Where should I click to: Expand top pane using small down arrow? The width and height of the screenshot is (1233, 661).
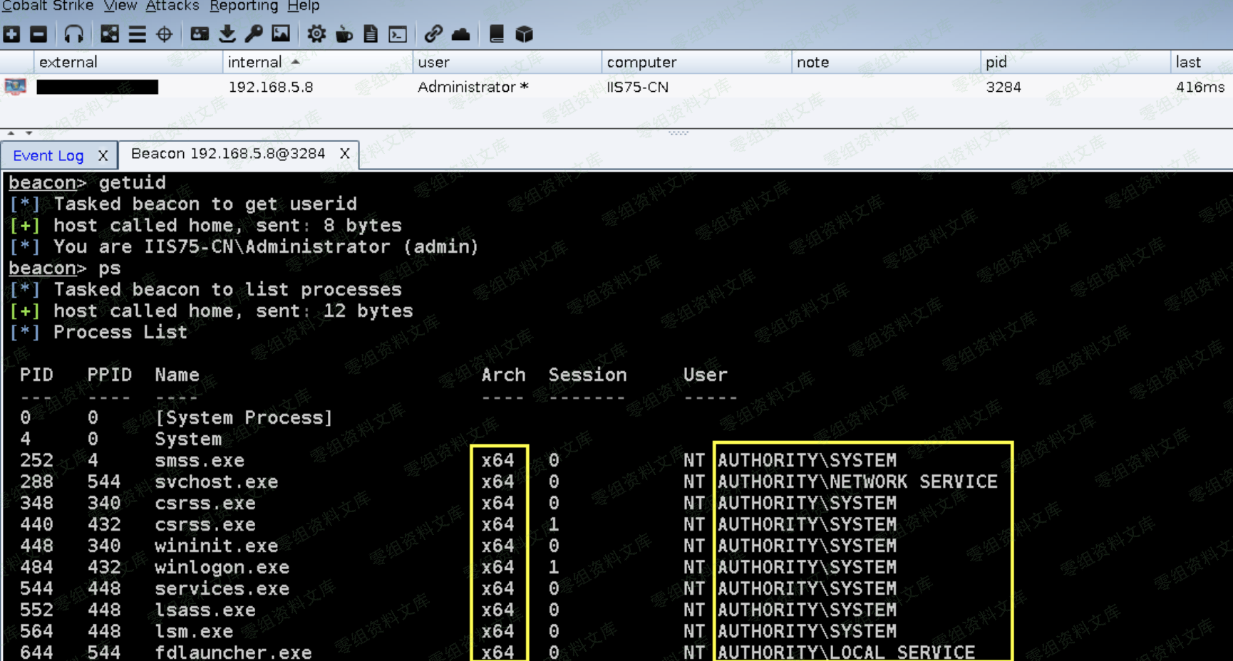click(29, 132)
